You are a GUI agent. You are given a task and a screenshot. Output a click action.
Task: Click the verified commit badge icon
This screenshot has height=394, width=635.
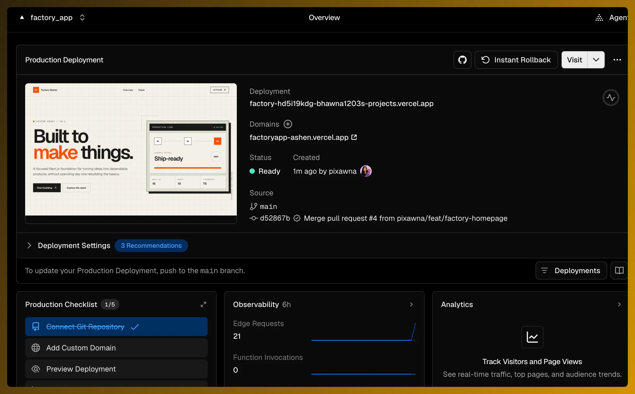coord(297,218)
